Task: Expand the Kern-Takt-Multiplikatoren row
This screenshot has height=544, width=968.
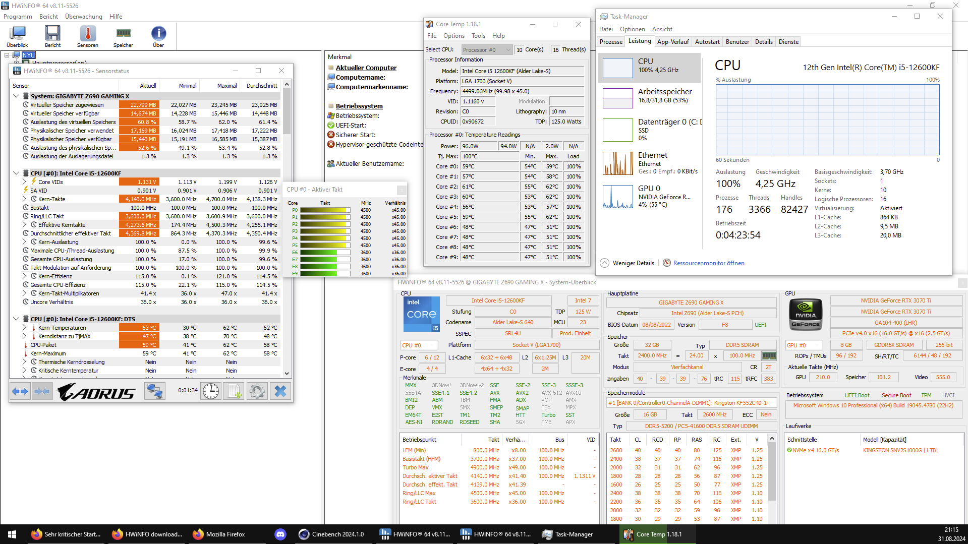Action: point(24,293)
